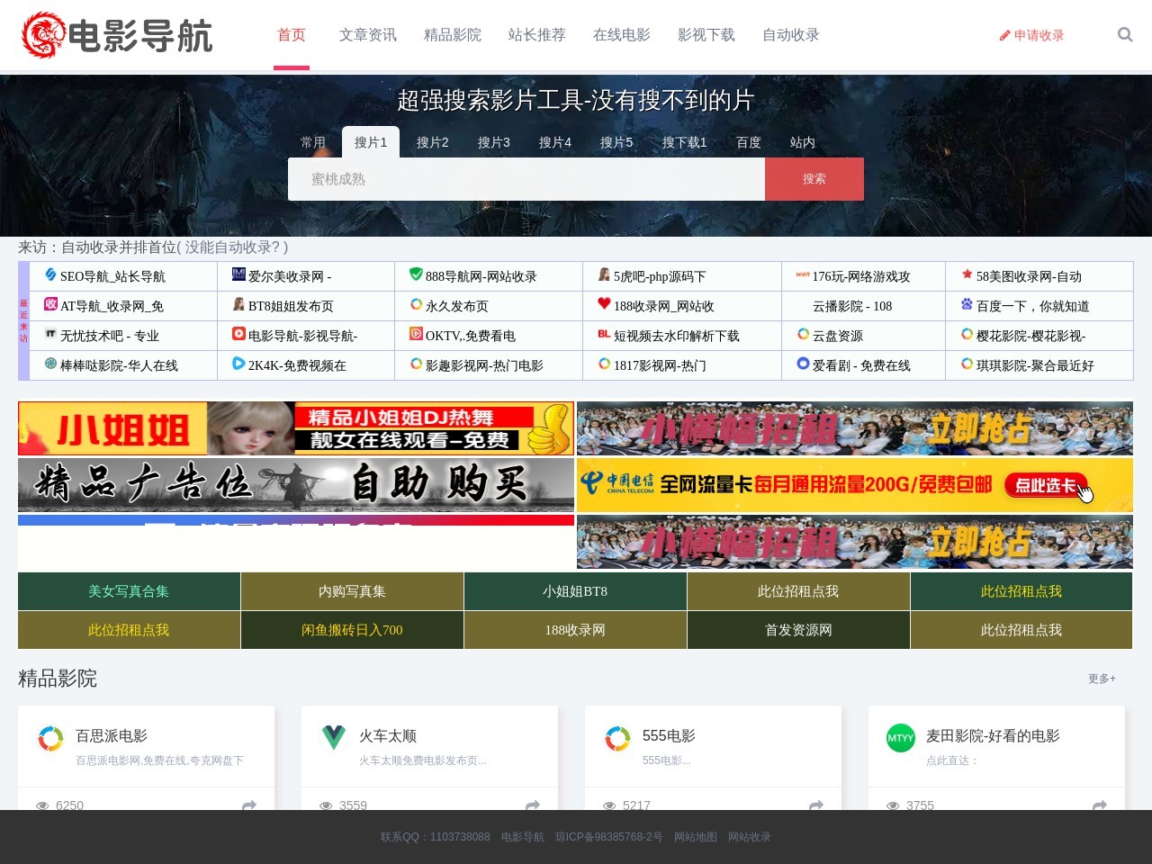Switch to the 站内 search tab
1152x864 pixels.
coord(802,142)
